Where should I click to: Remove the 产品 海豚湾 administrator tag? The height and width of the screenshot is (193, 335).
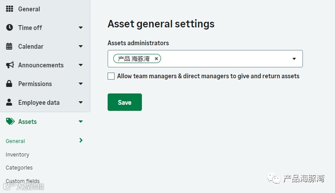[x=156, y=59]
